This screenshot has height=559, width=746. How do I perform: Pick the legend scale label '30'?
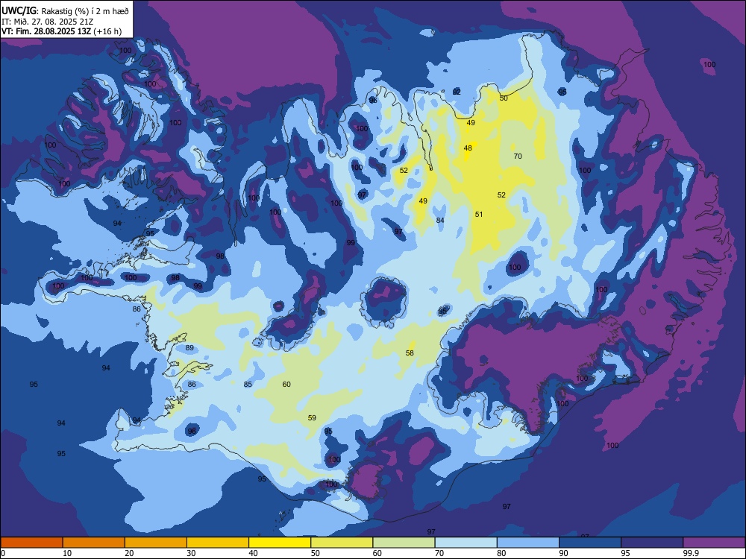(191, 553)
